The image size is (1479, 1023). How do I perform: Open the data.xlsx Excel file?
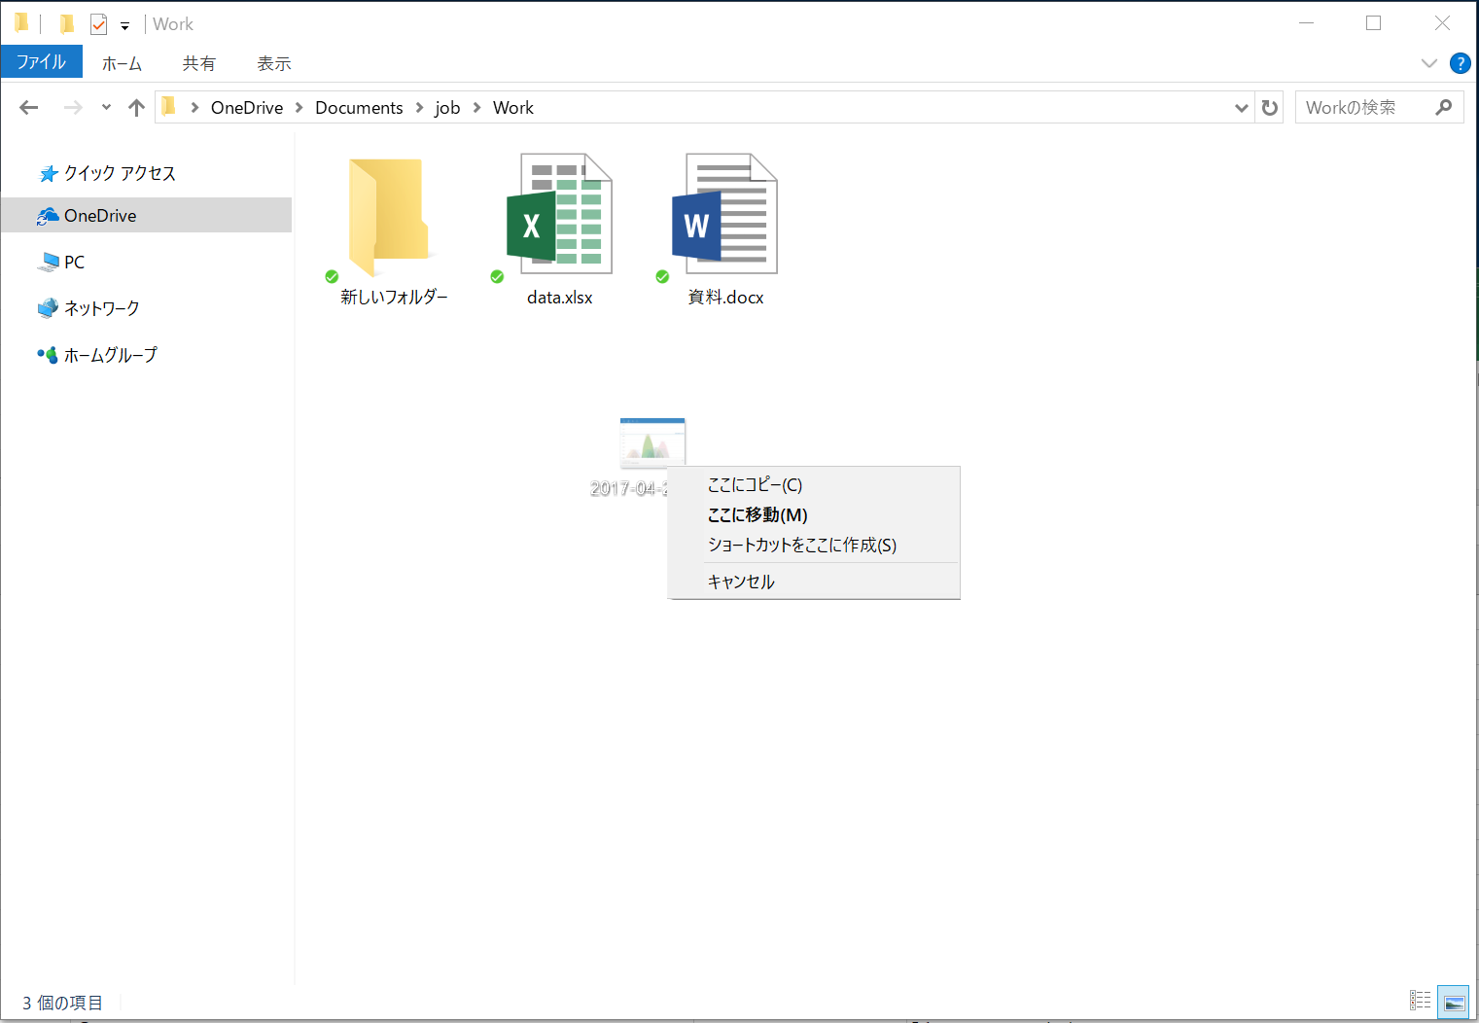(559, 214)
